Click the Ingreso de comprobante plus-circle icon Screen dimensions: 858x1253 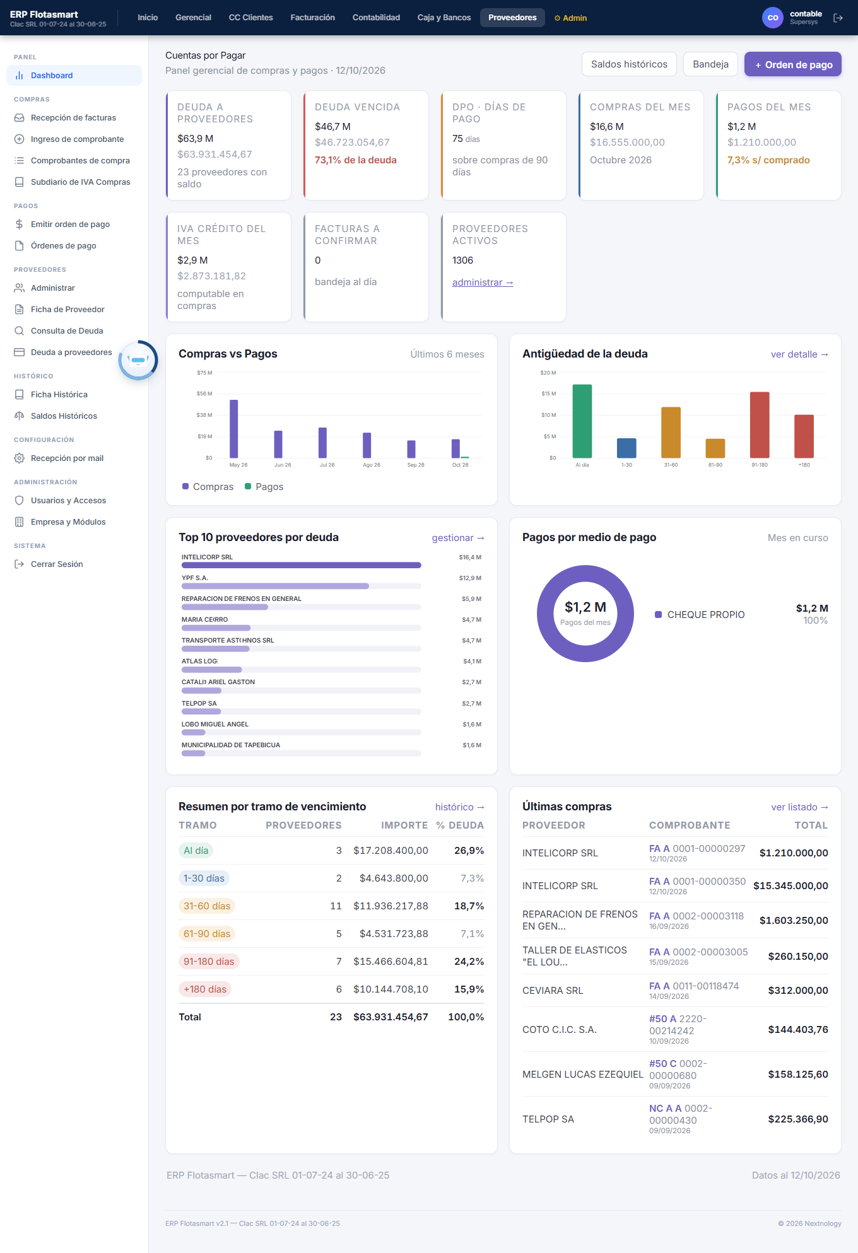click(19, 139)
